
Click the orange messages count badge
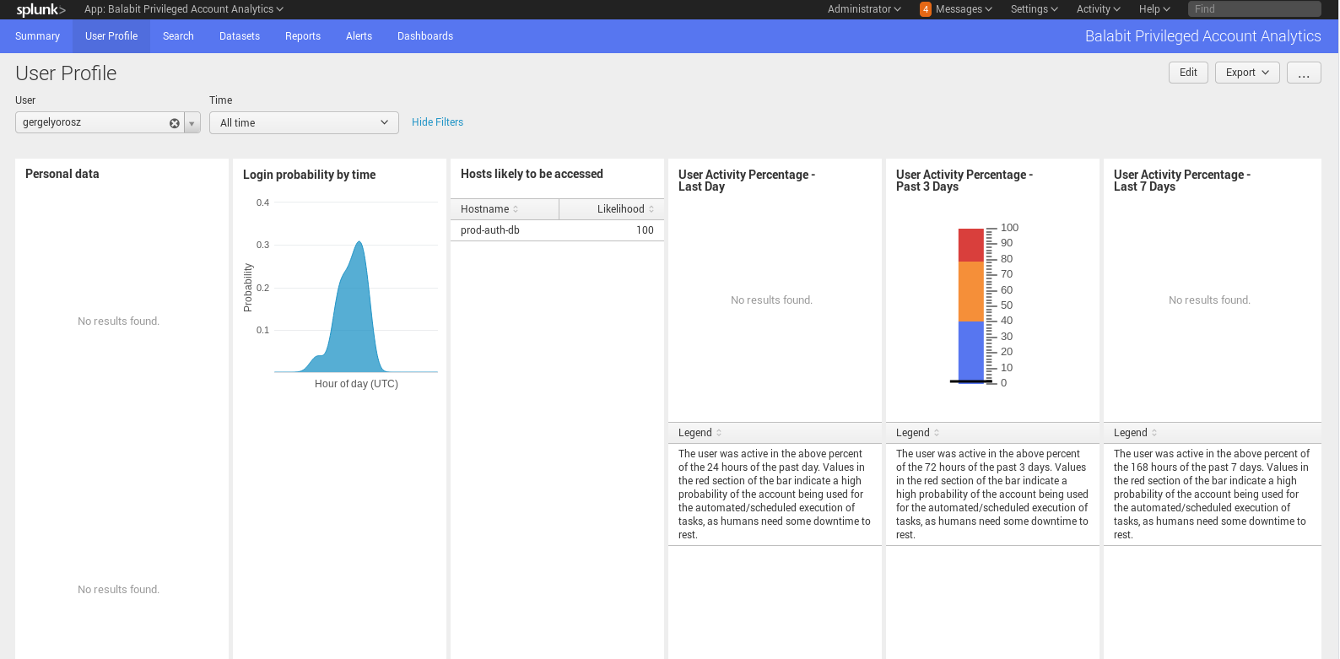(926, 9)
